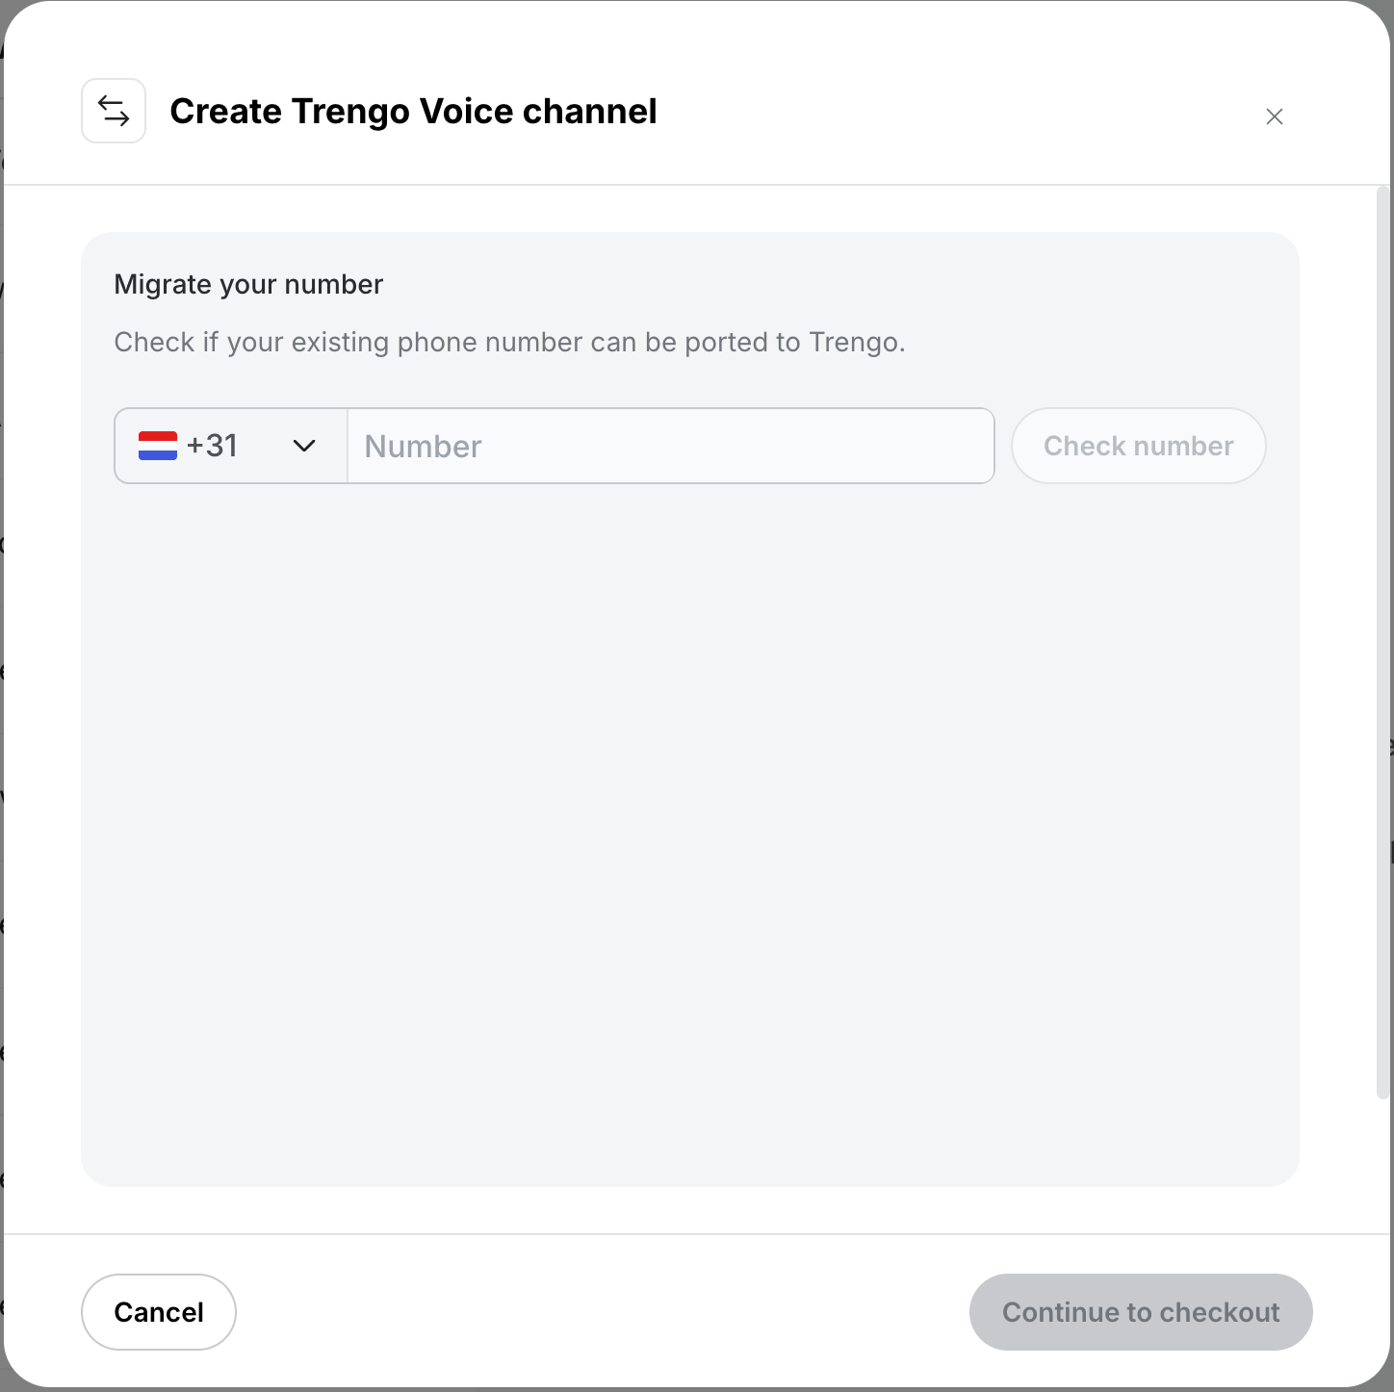Click the Check number button
The height and width of the screenshot is (1392, 1394).
[x=1138, y=446]
